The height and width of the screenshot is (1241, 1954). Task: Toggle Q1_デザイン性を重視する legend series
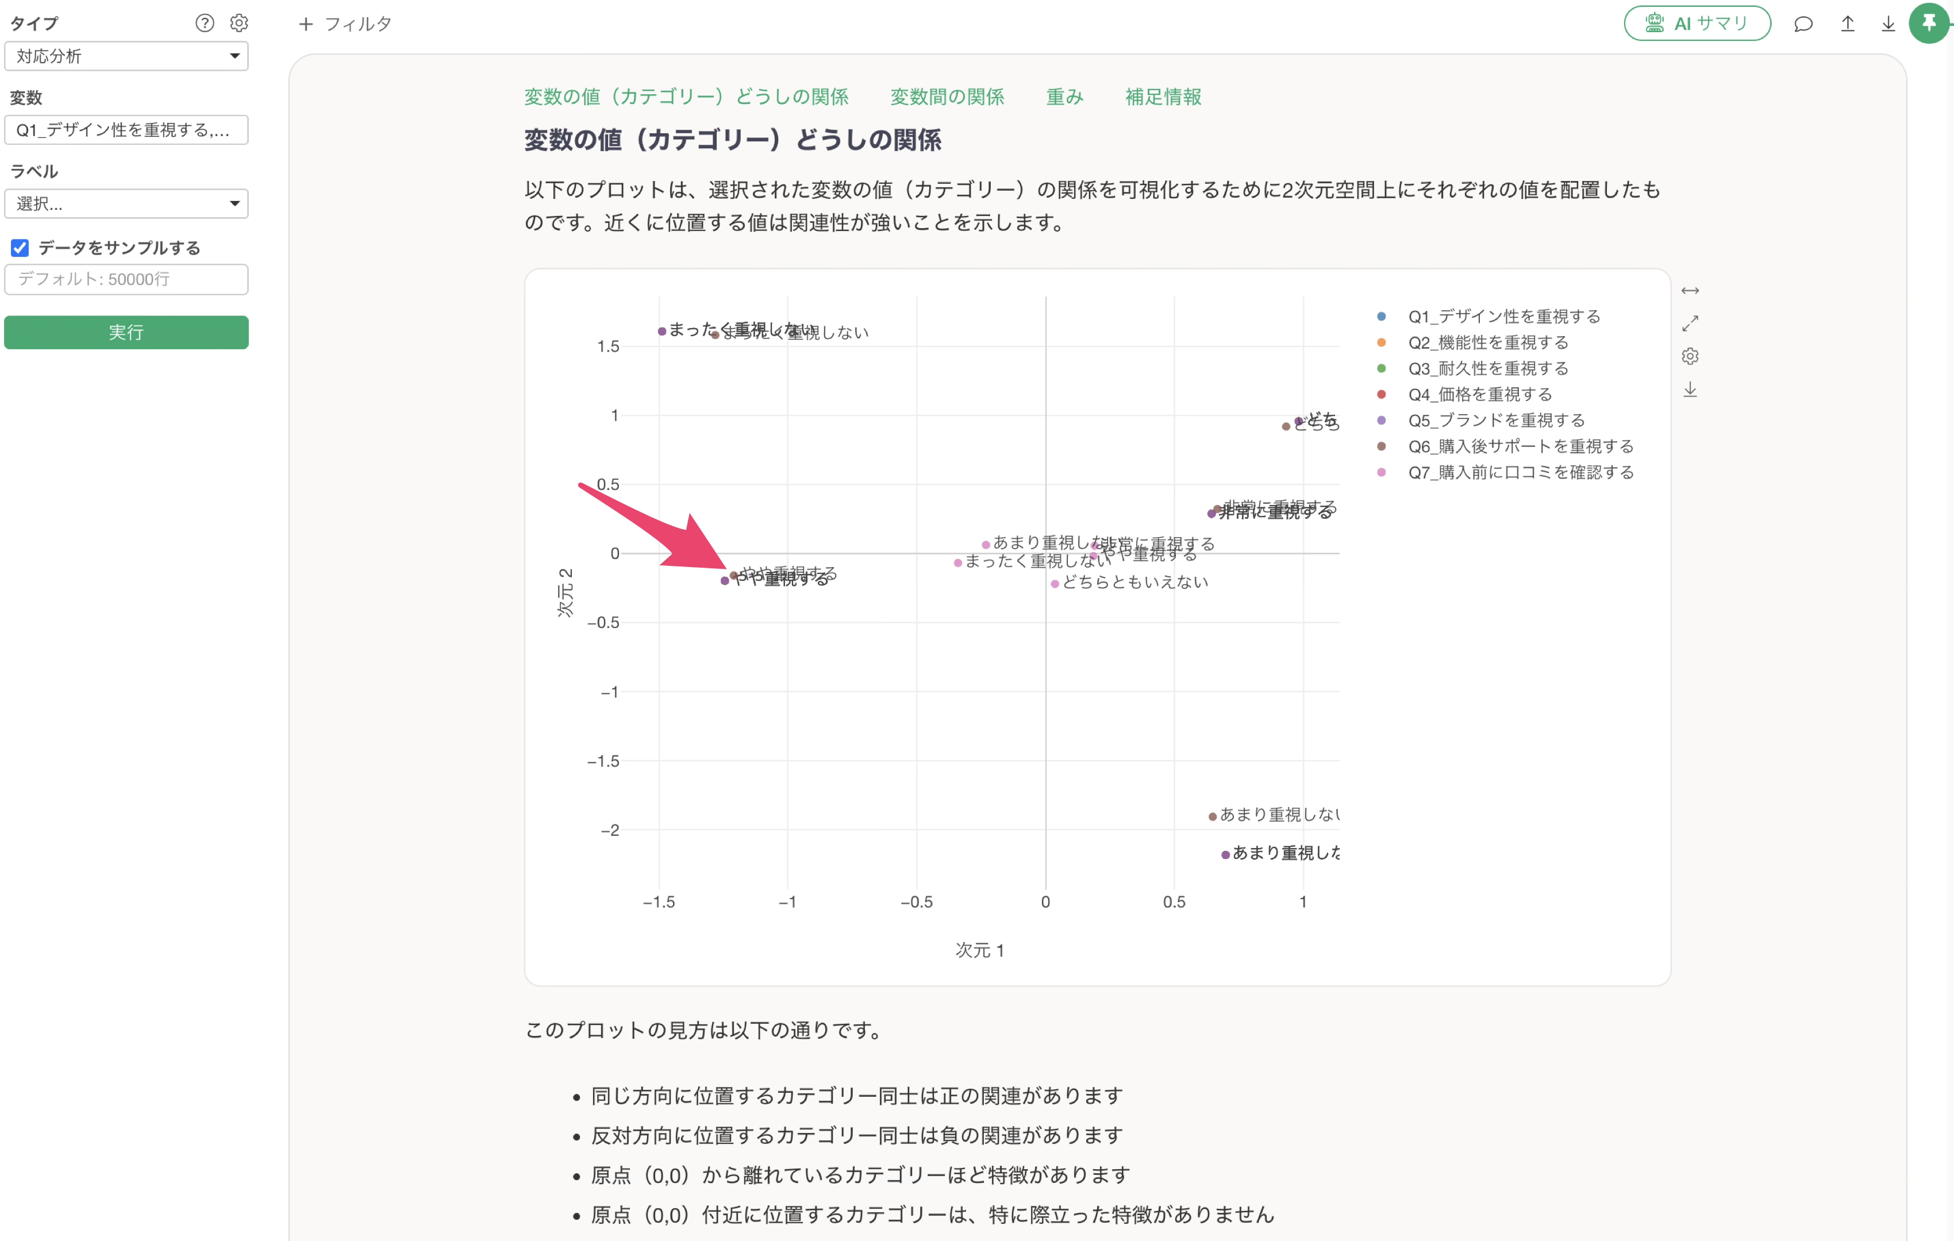(1503, 317)
